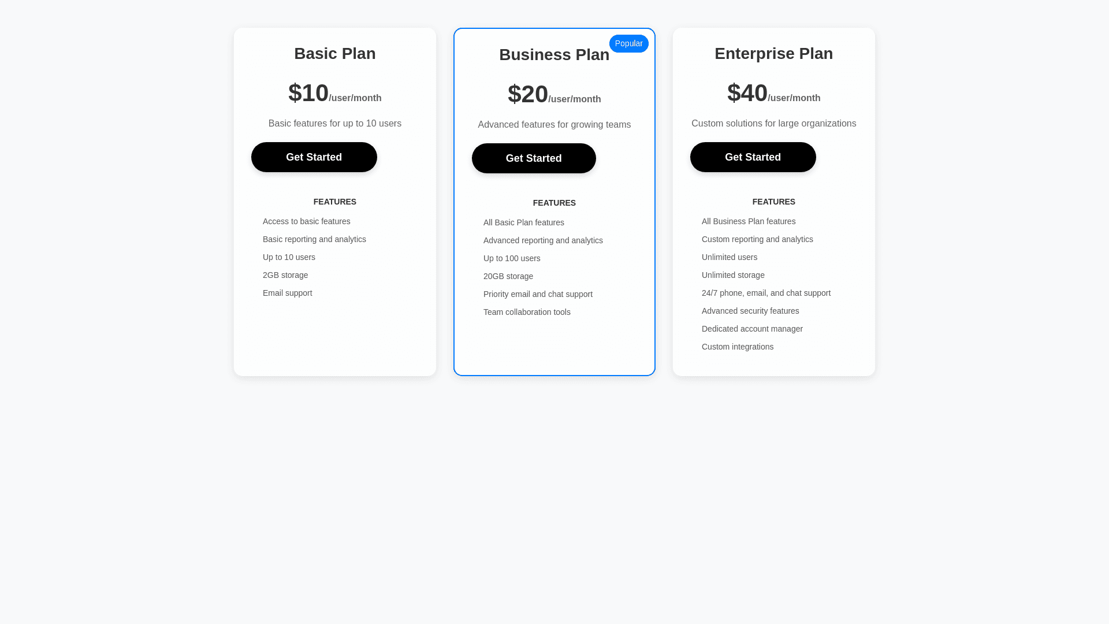This screenshot has width=1109, height=624.
Task: Select the Basic Plan heading
Action: [x=335, y=54]
